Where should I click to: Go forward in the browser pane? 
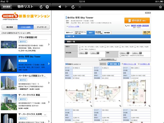(66, 7)
